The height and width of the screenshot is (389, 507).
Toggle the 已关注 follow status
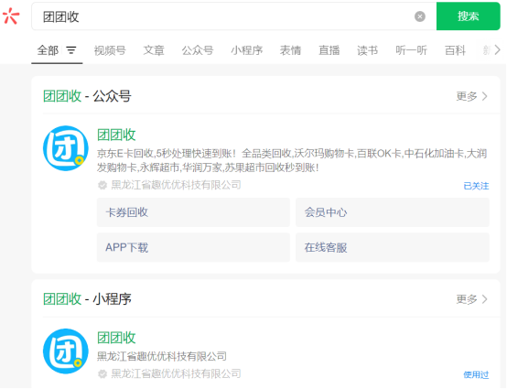tap(476, 186)
